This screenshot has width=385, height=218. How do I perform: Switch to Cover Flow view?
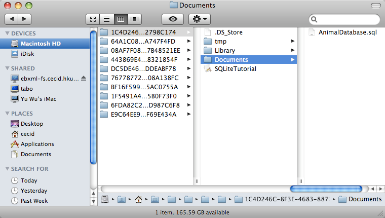[x=135, y=19]
